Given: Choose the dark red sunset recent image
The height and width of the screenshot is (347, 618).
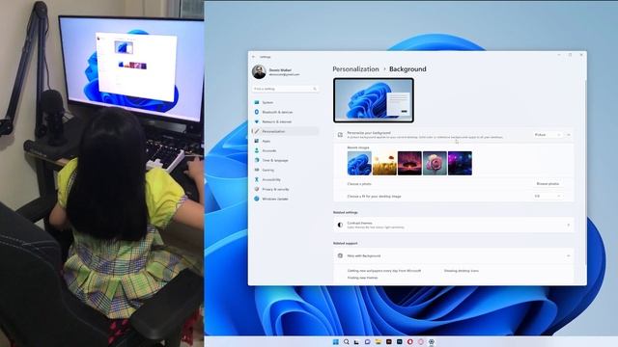Looking at the screenshot, I should [409, 163].
